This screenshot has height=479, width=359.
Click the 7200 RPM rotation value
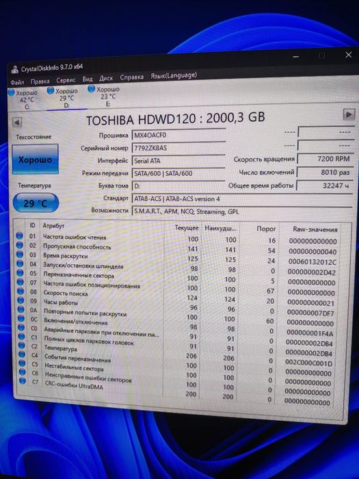325,159
